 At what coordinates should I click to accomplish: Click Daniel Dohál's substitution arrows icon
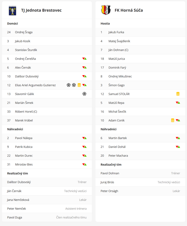pyautogui.click(x=178, y=147)
